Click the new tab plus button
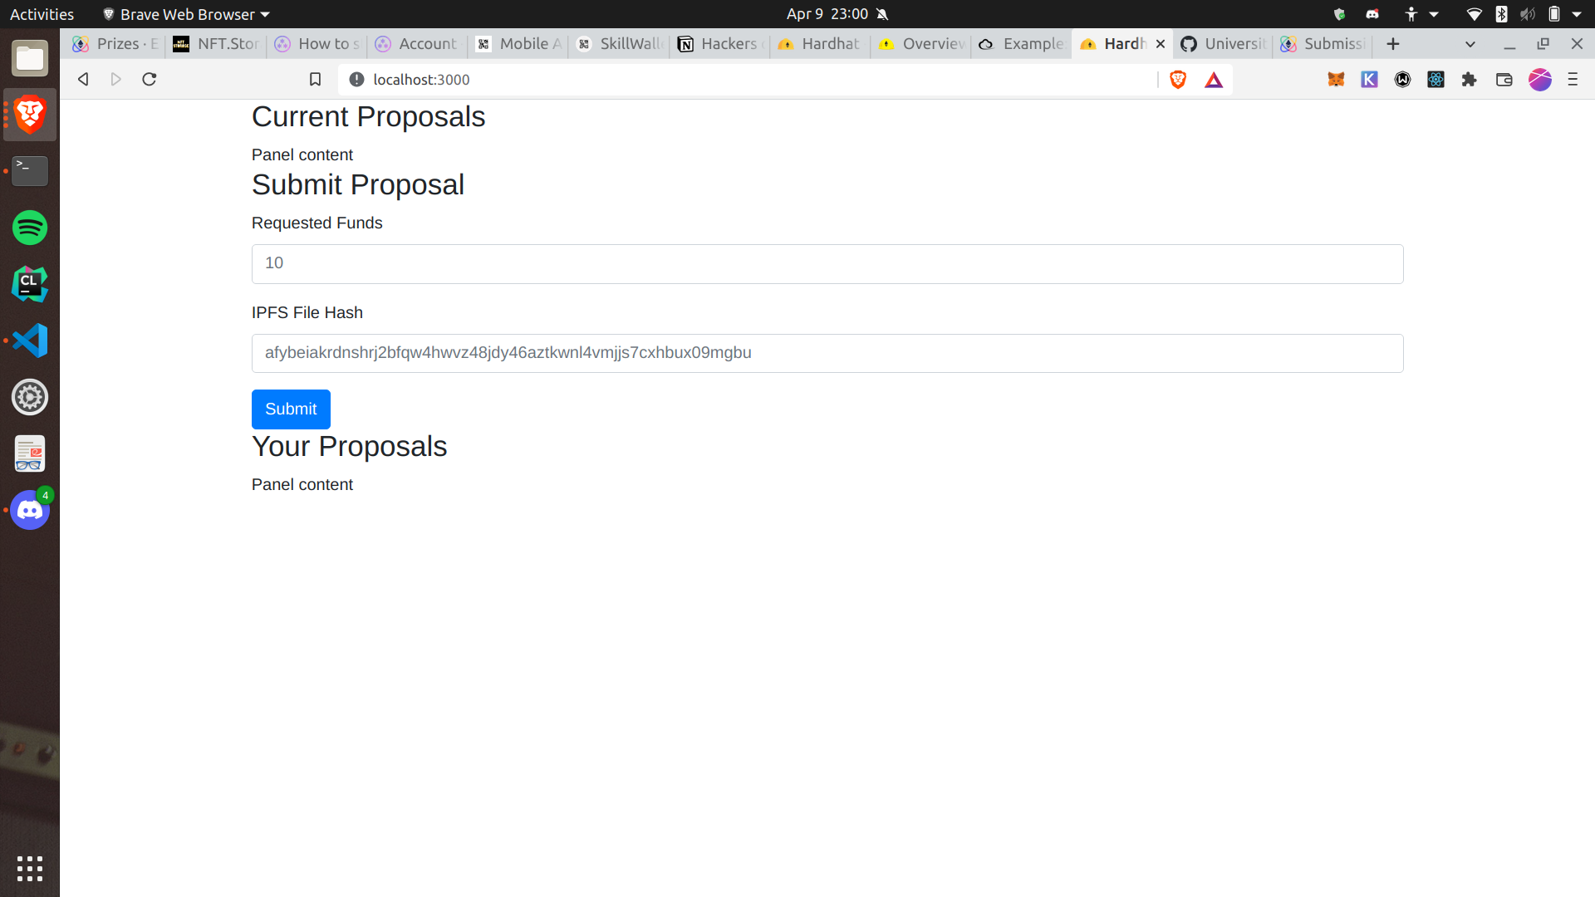Image resolution: width=1595 pixels, height=897 pixels. click(x=1393, y=44)
